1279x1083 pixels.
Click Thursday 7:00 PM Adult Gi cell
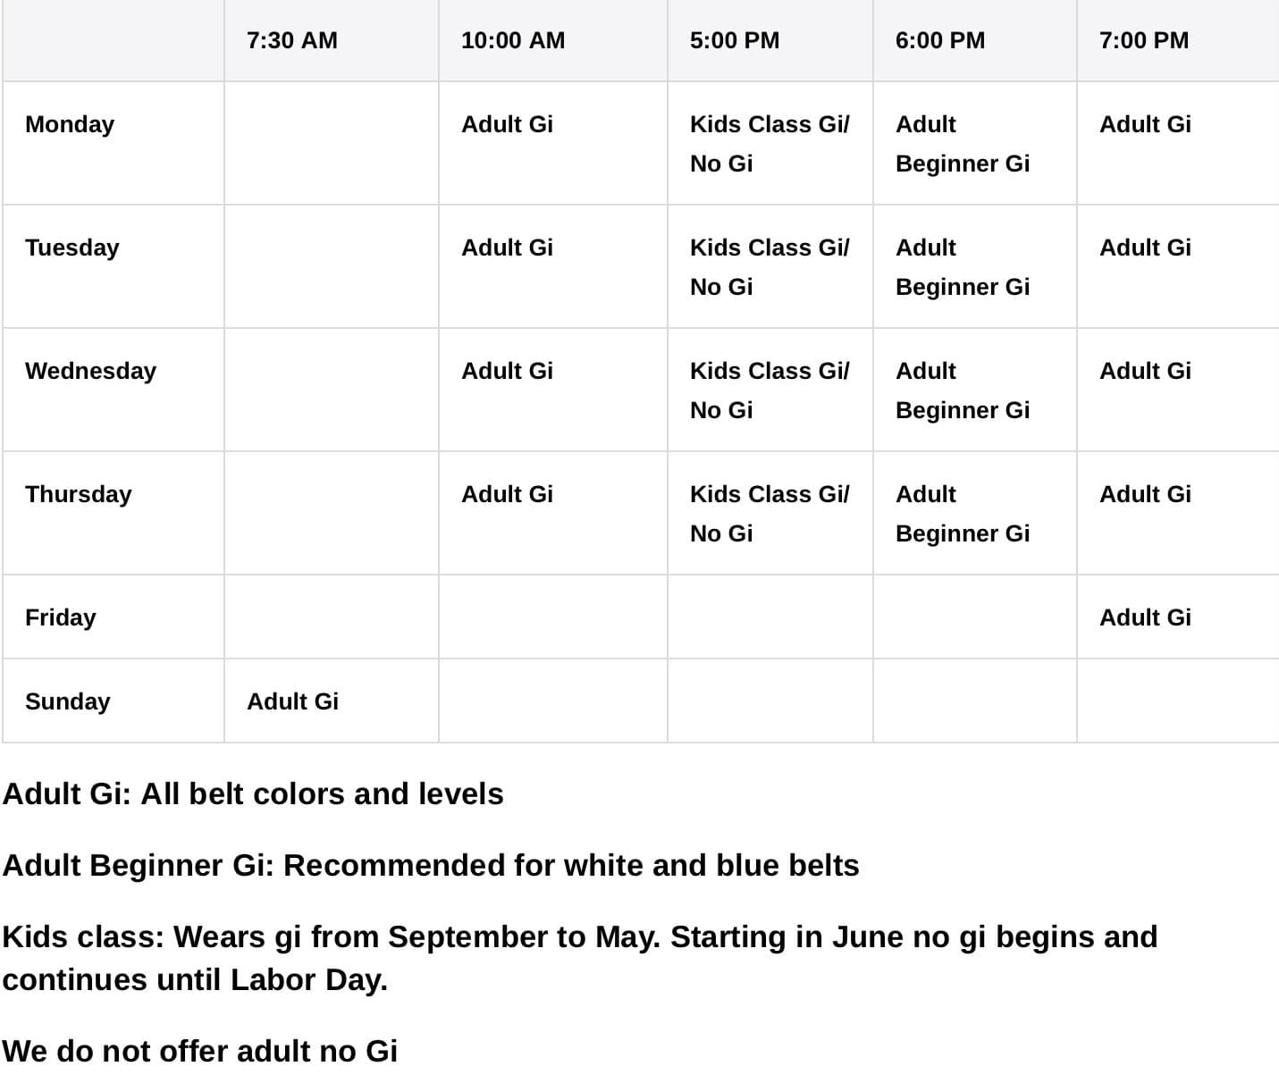tap(1178, 513)
